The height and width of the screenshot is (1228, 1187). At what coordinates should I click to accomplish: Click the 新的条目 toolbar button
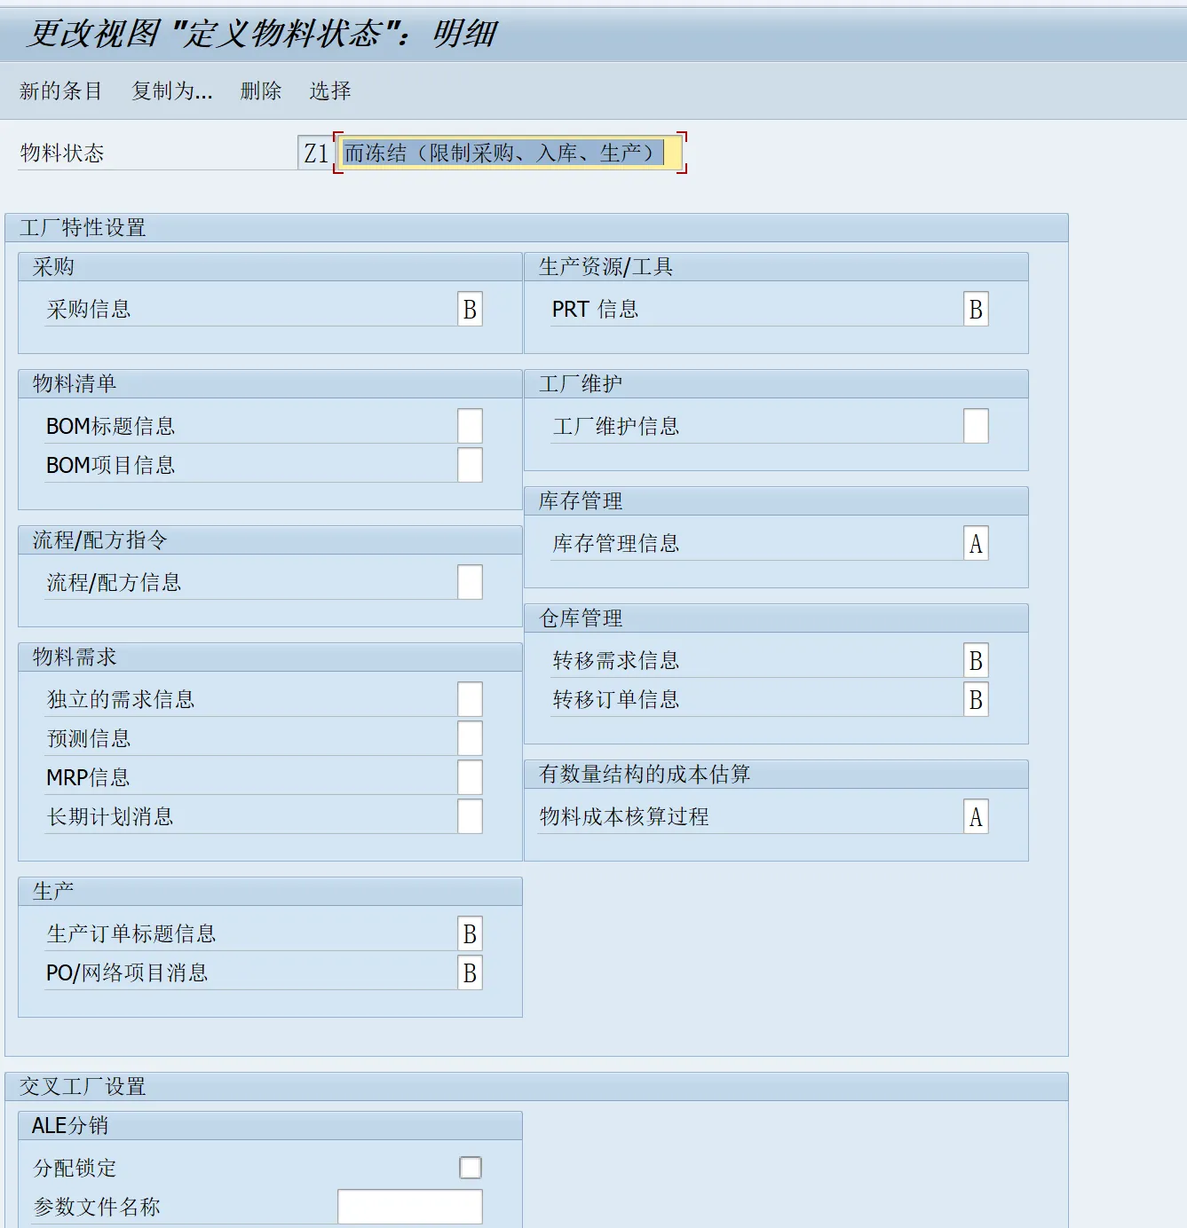click(x=60, y=91)
